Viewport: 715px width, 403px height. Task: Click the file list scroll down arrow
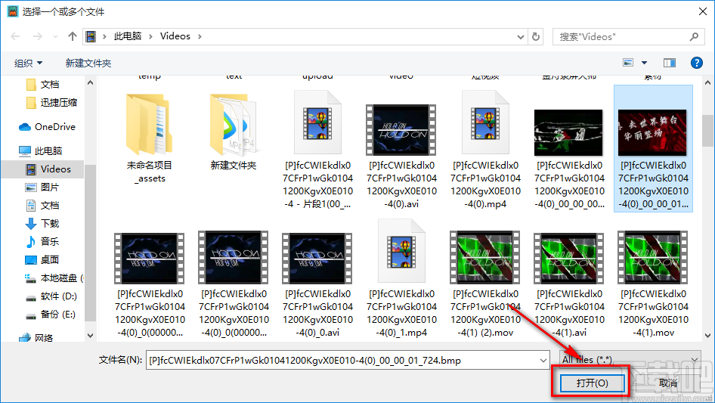click(x=707, y=336)
